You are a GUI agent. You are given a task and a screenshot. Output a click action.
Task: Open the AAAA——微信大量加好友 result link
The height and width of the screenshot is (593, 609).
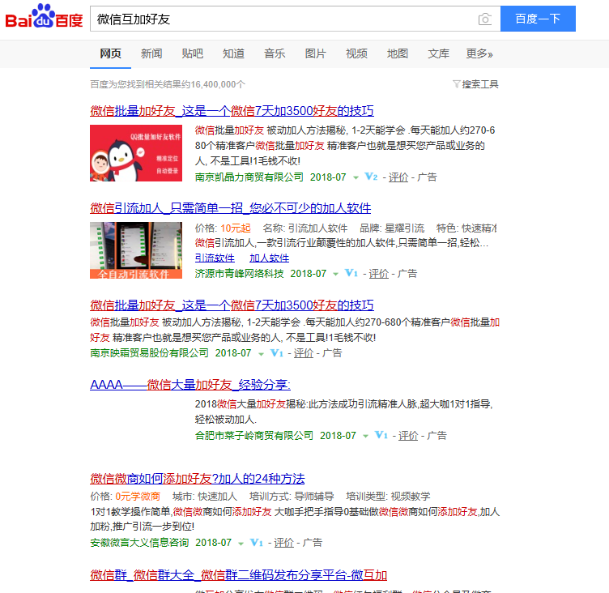190,385
